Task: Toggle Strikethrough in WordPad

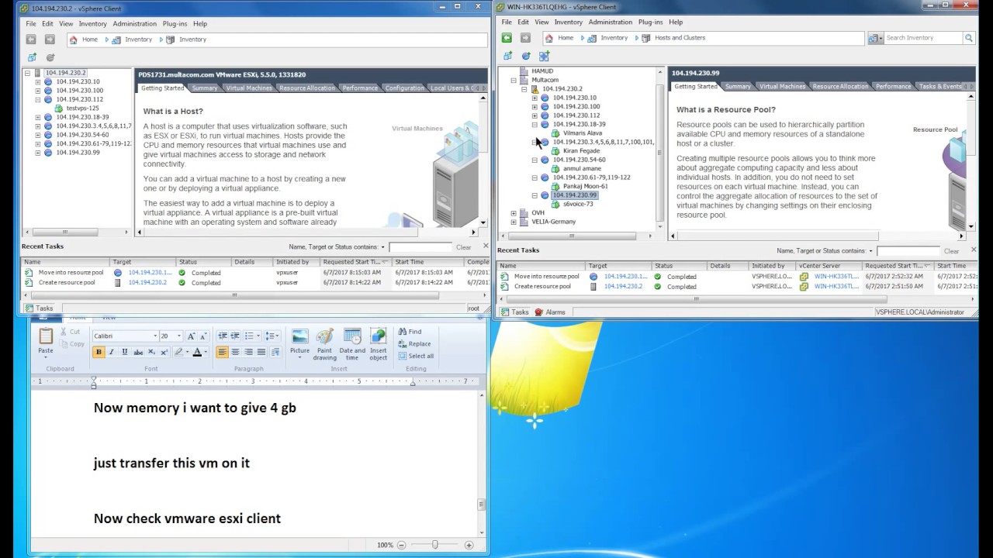Action: click(x=138, y=352)
